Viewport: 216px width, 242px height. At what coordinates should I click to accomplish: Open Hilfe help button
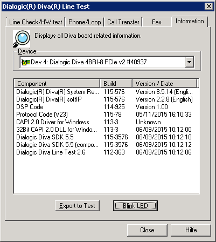pyautogui.click(x=191, y=230)
